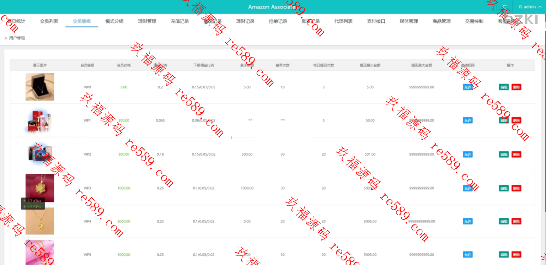The height and width of the screenshot is (265, 546).
Task: Open the 会员列表 tab
Action: pos(49,21)
